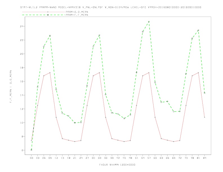
Task: Click the x-axis tick label 63
Action: click(x=161, y=158)
